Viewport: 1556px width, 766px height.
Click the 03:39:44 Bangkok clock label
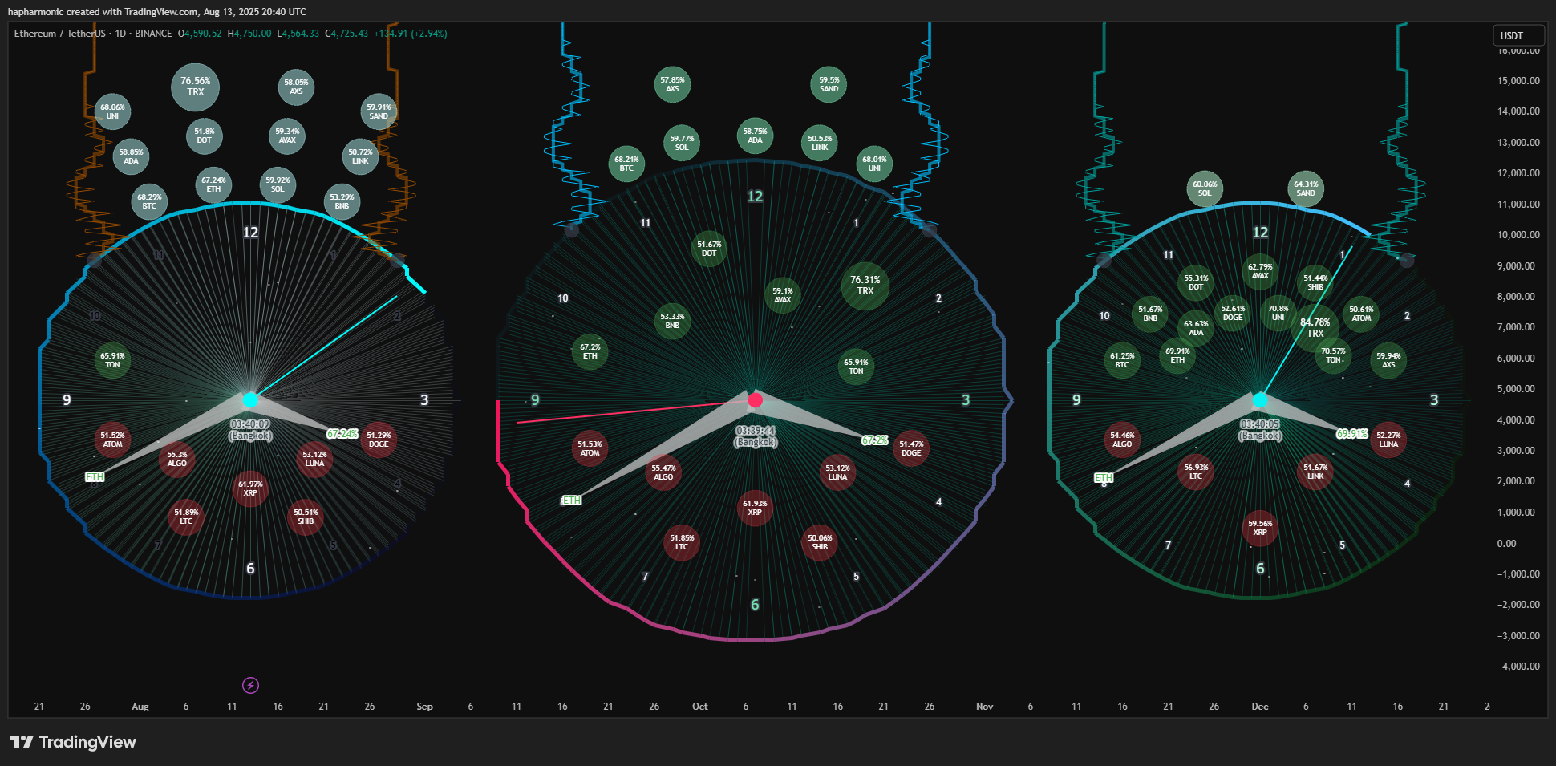755,436
